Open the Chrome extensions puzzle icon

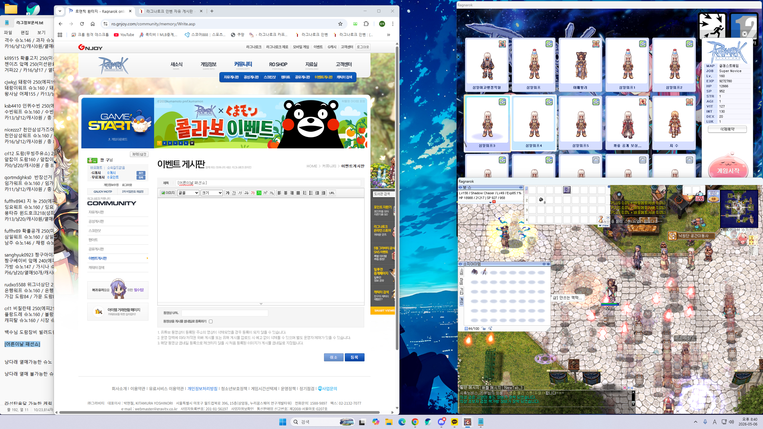click(x=366, y=24)
